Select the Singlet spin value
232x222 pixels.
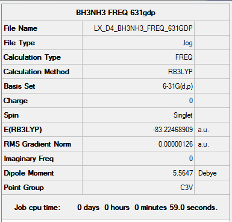click(183, 115)
